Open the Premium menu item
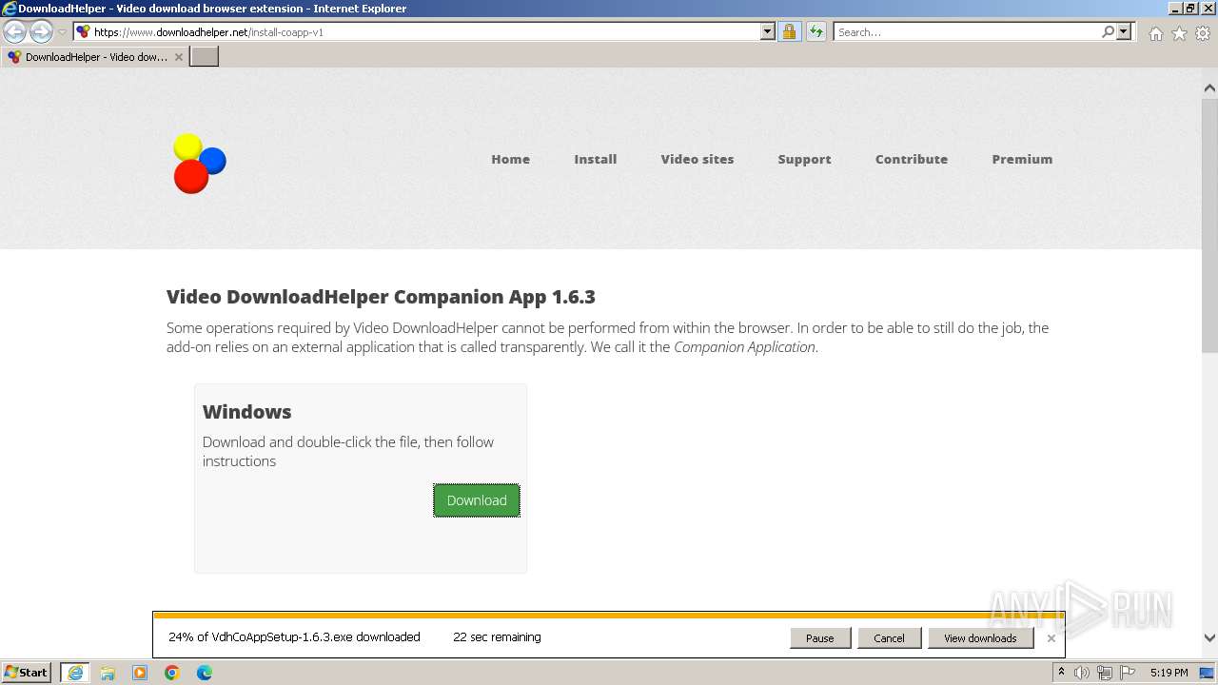This screenshot has width=1218, height=685. (1022, 159)
